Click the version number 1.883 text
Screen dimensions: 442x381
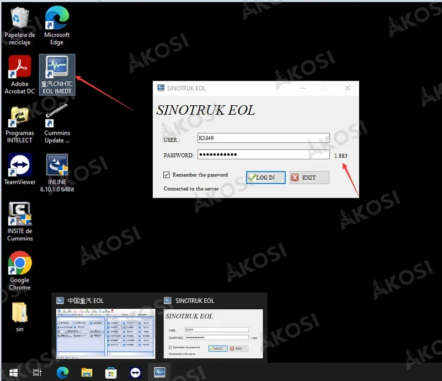tap(341, 155)
